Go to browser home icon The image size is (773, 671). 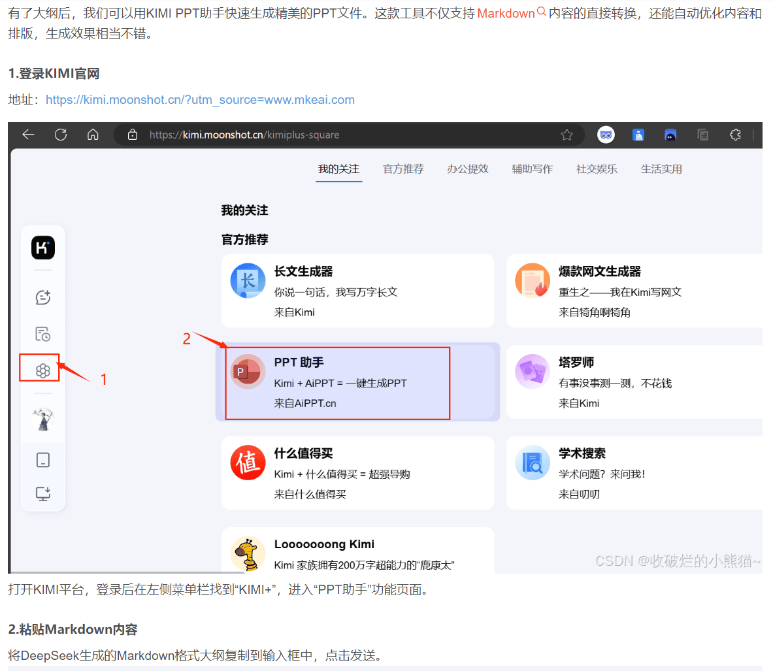[x=93, y=135]
